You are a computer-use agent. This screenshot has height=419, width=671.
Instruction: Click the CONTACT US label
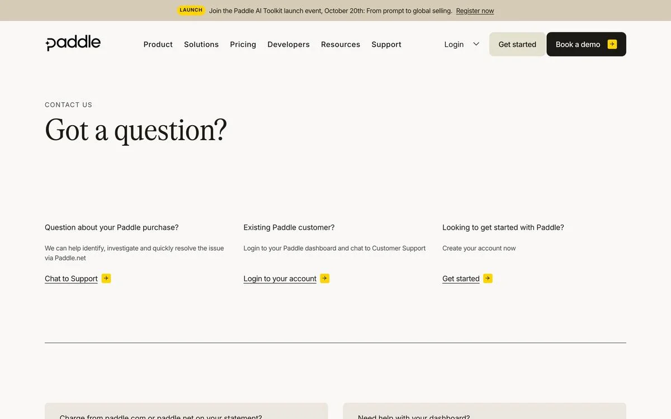point(68,104)
